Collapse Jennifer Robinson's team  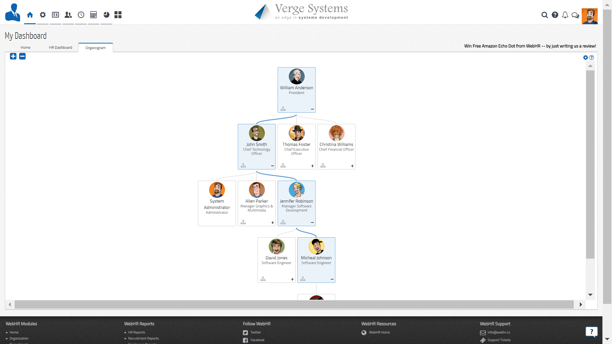pos(312,223)
